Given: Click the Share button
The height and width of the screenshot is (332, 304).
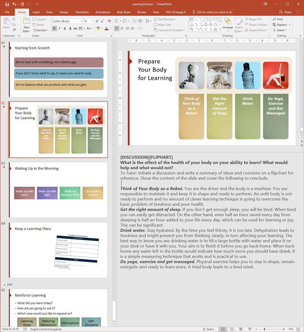Looking at the screenshot, I should point(285,12).
